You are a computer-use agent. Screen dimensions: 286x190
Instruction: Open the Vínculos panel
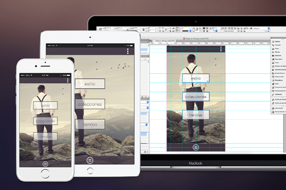pyautogui.click(x=276, y=45)
